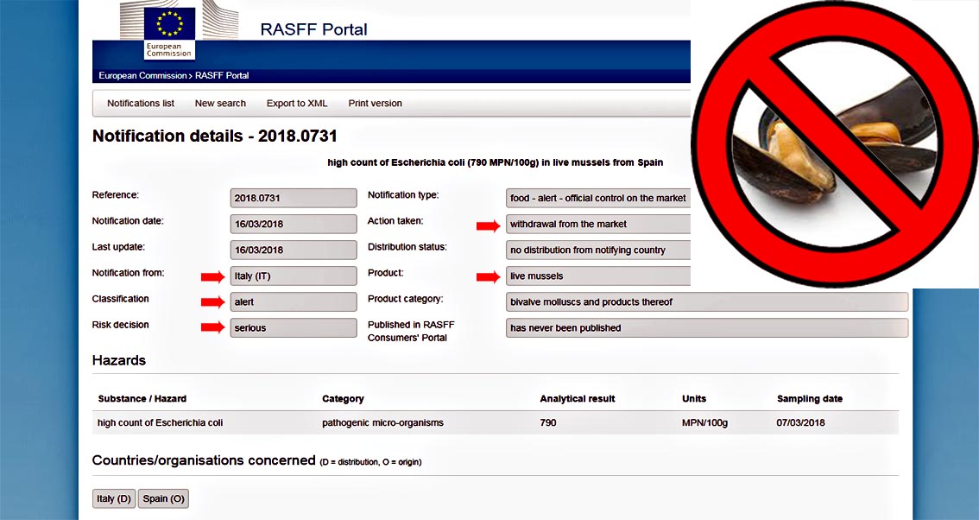Click the Published in RASFF Consumers' Portal label
The image size is (979, 520).
[x=411, y=331]
